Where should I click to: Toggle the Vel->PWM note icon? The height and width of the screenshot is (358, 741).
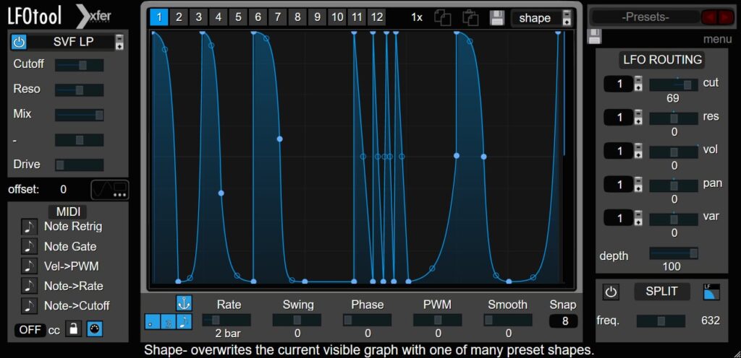tap(29, 266)
